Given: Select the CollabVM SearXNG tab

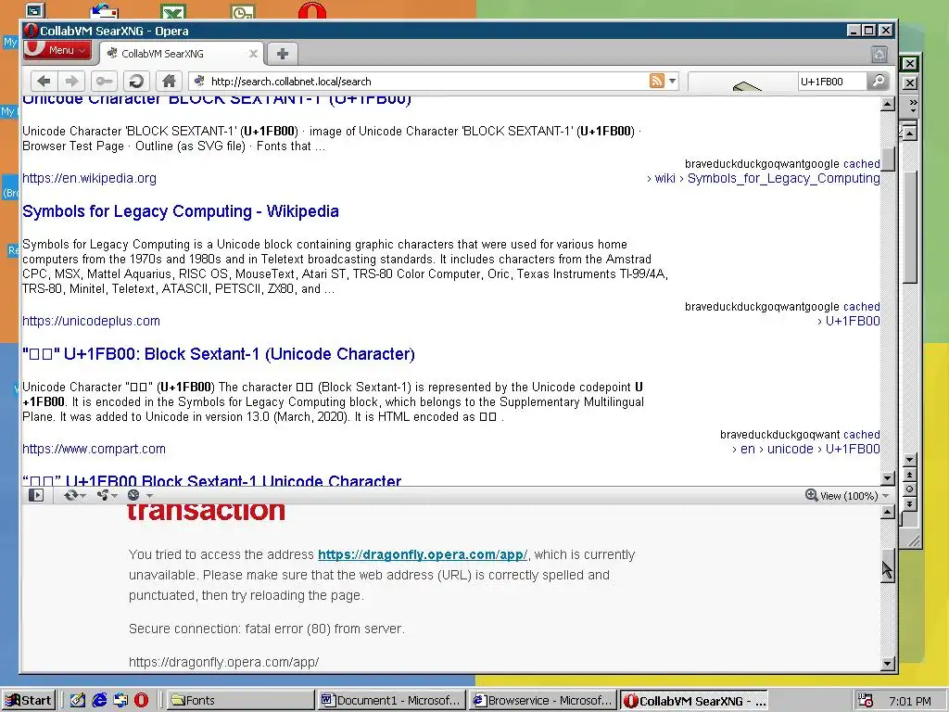Looking at the screenshot, I should 180,53.
